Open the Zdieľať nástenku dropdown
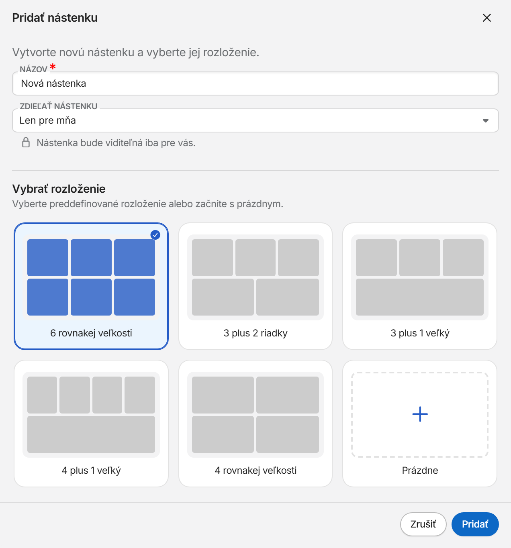Viewport: 511px width, 548px height. [255, 120]
